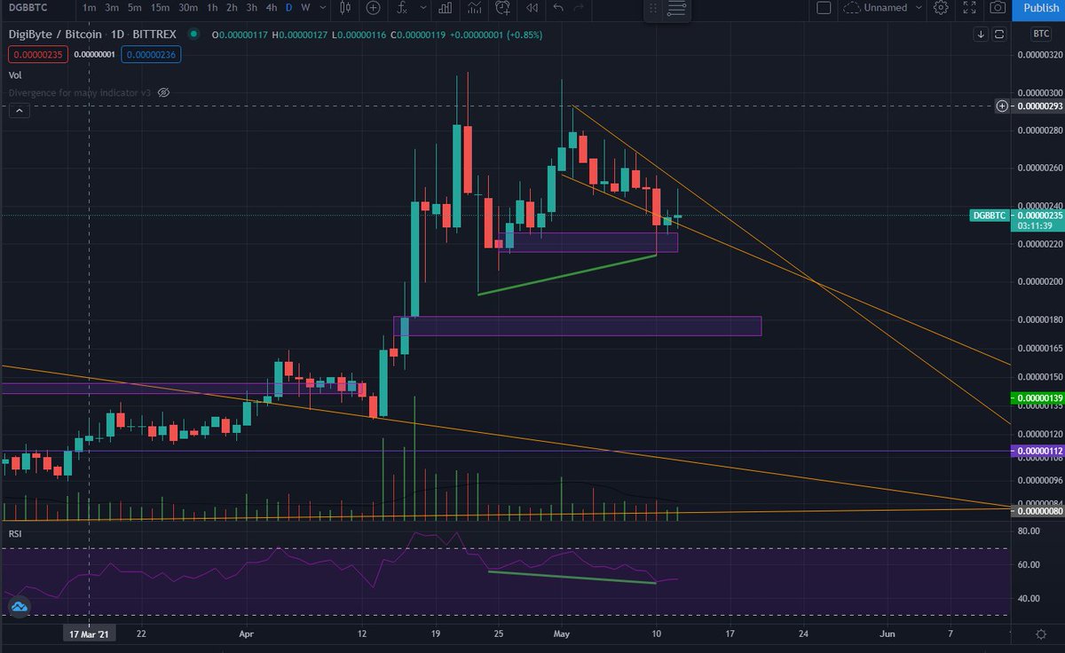Viewport: 1065px width, 653px height.
Task: Select the Divergence for many indicator v3 legend
Action: 80,92
